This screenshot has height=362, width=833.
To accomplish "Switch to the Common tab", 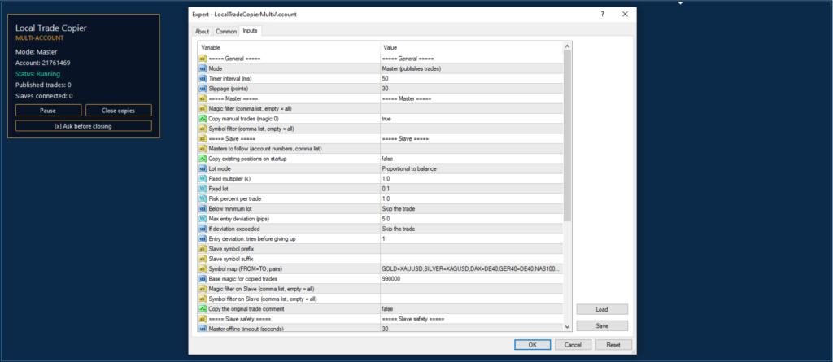I will (x=226, y=32).
